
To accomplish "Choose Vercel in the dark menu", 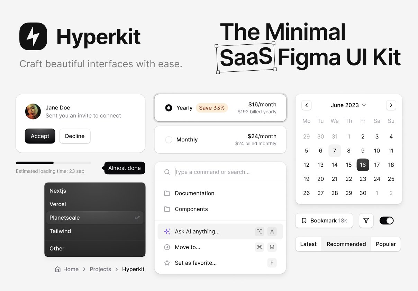I will tap(58, 204).
